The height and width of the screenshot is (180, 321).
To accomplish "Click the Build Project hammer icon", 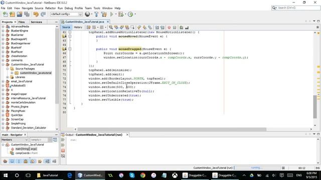I will 96,14.
